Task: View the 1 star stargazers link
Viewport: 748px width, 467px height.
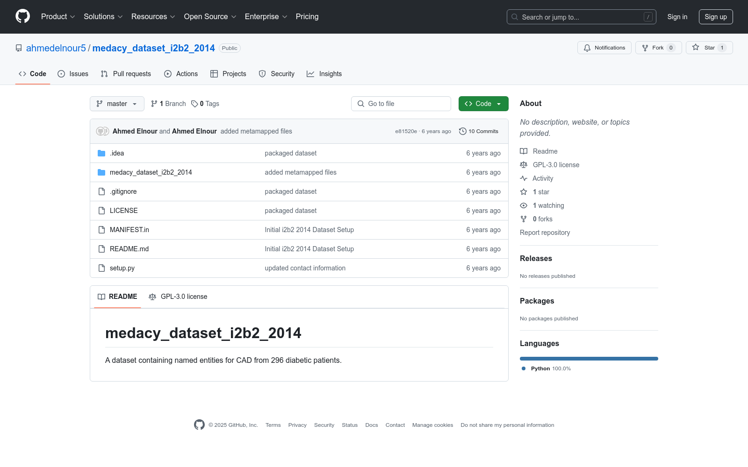Action: (535, 192)
